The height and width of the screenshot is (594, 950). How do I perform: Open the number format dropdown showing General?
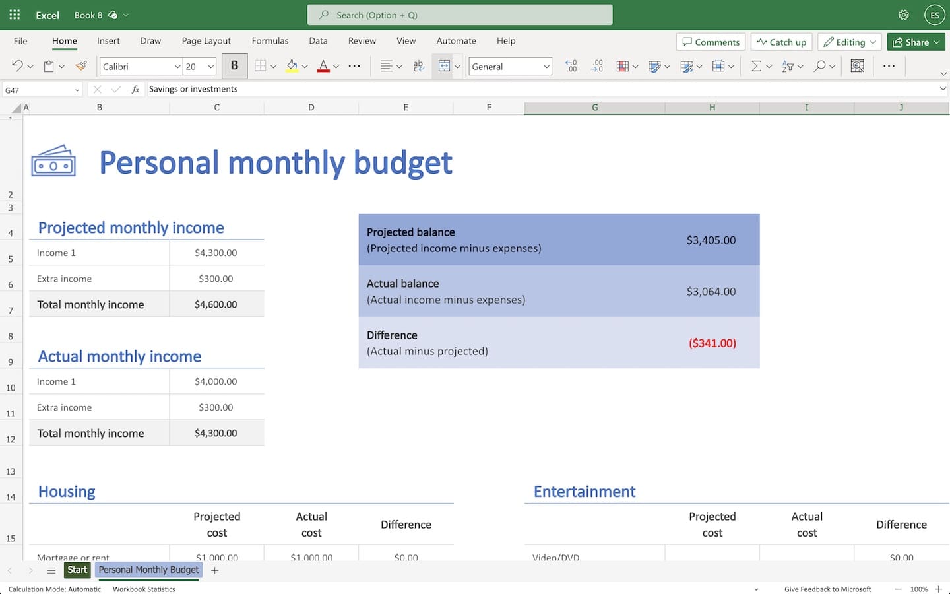pyautogui.click(x=509, y=66)
